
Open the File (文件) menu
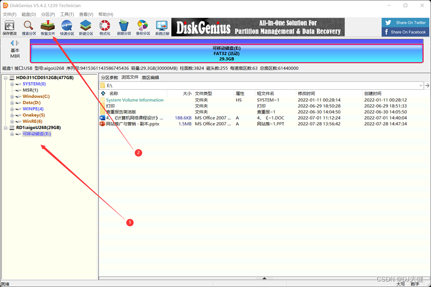(x=9, y=14)
